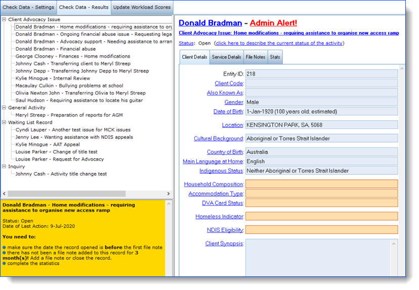
Task: Click the Household Composition label link
Action: (214, 184)
